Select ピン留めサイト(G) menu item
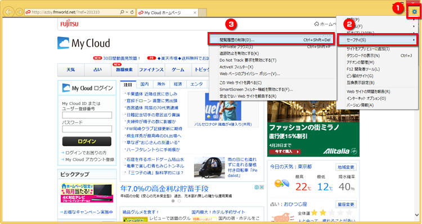 click(x=378, y=76)
